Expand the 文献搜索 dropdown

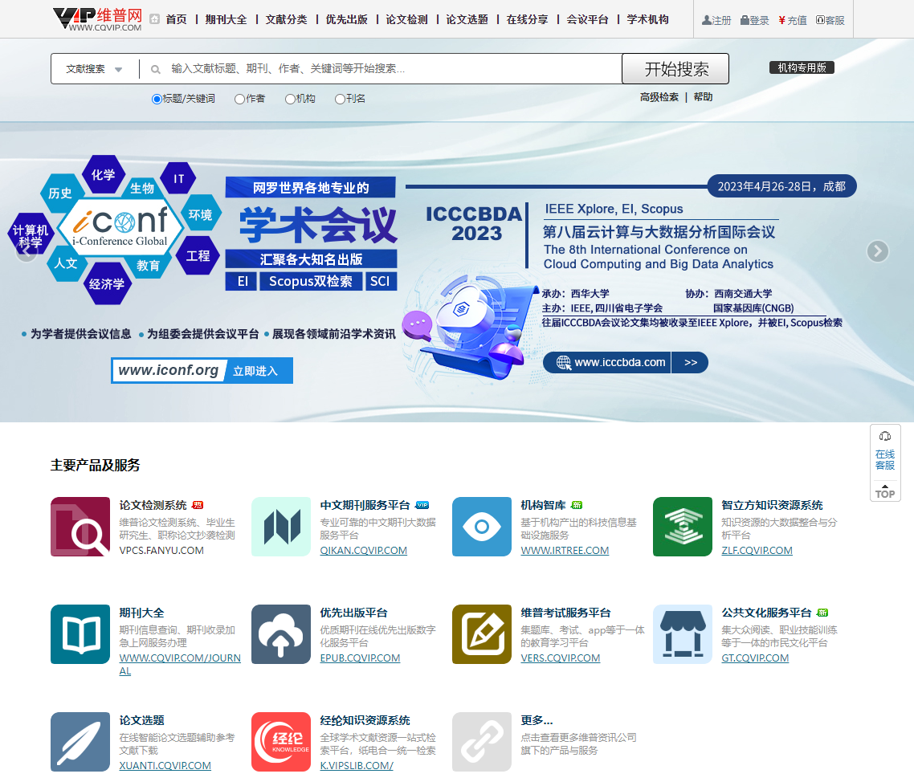click(95, 69)
